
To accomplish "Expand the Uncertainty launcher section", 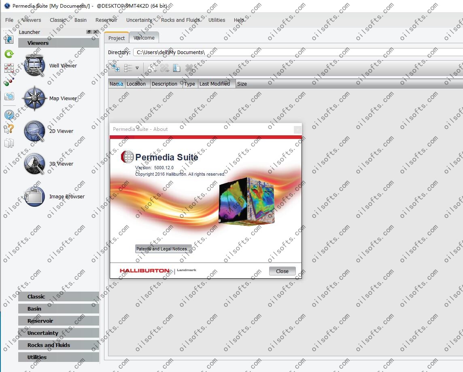I will 58,333.
